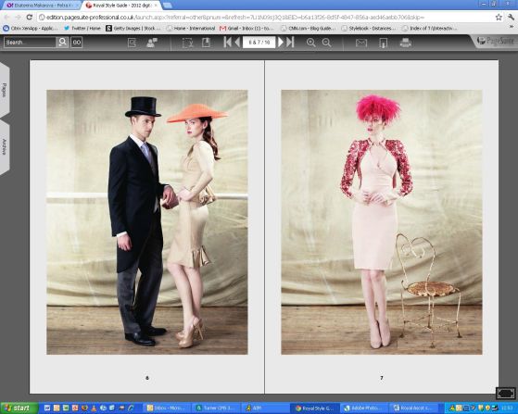Focus the PageSuite Search text field
Viewport: 518px width, 414px height.
click(30, 43)
